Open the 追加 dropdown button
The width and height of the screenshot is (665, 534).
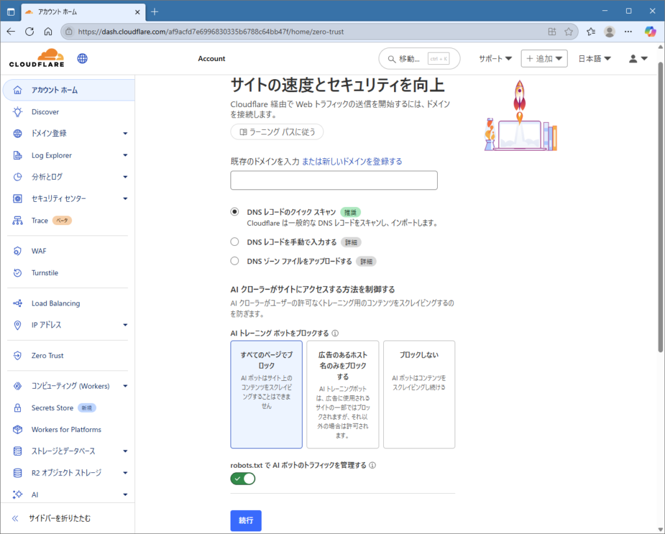tap(544, 58)
